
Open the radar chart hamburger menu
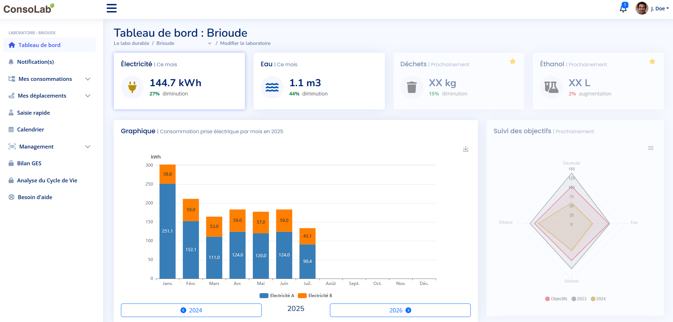click(651, 148)
